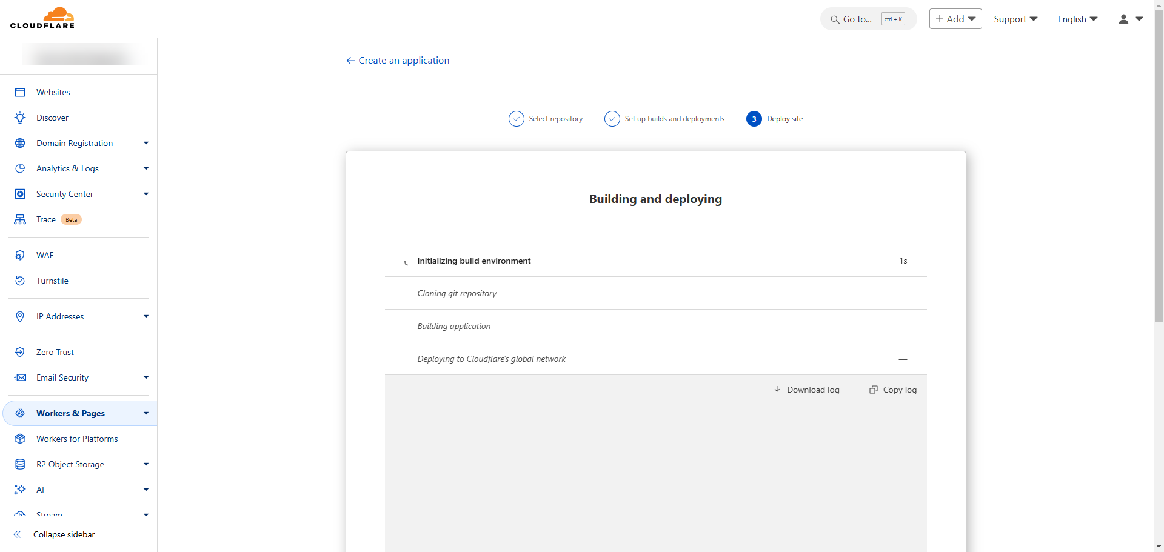
Task: Click the Email Security envelope icon
Action: pos(20,377)
